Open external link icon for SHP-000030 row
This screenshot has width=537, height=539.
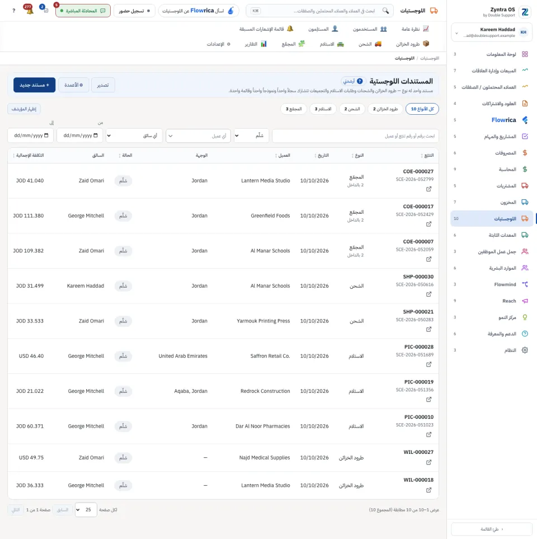coord(429,294)
